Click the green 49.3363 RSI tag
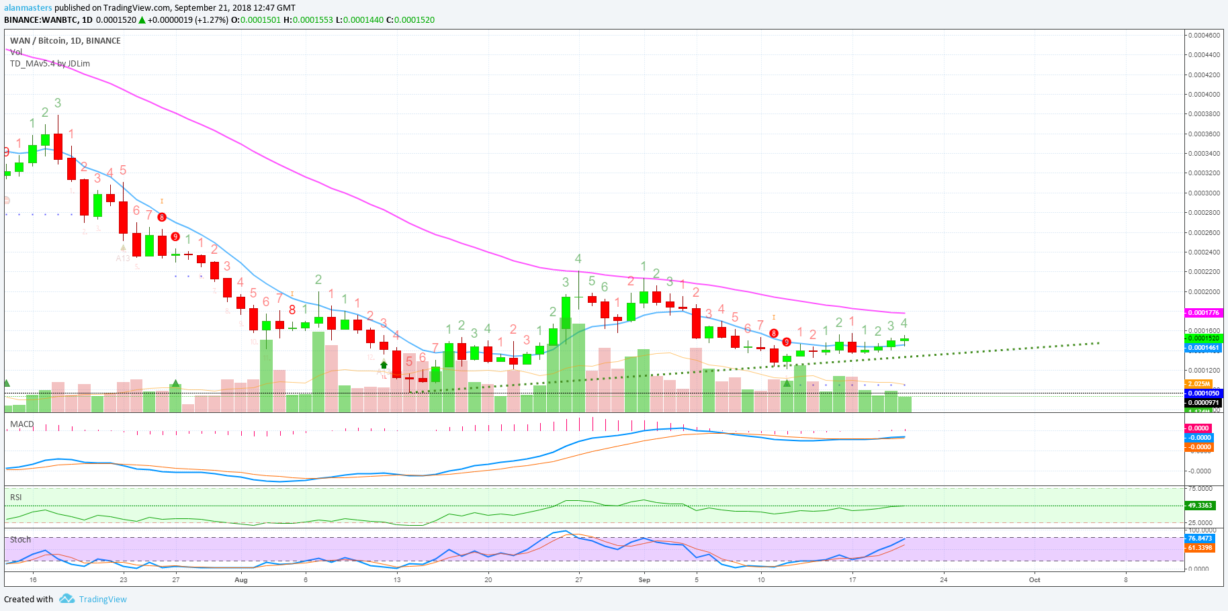This screenshot has height=611, width=1228. pos(1200,506)
